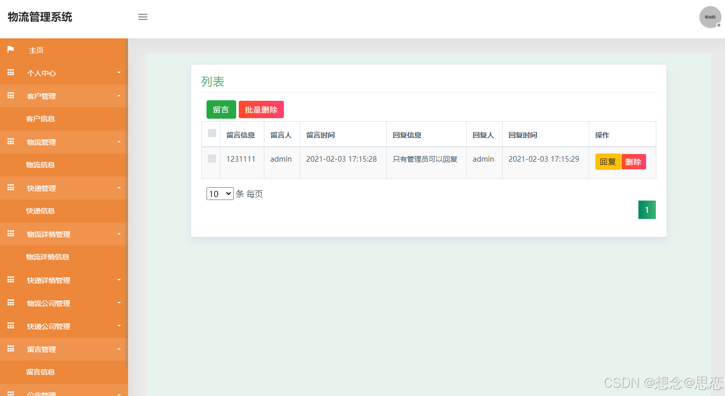
Task: Click the grid icon beside 物流管理
Action: pyautogui.click(x=11, y=142)
